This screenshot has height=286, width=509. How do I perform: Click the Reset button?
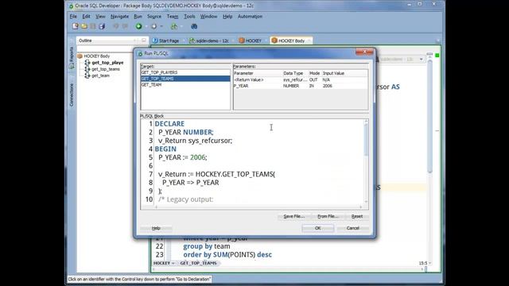357,216
